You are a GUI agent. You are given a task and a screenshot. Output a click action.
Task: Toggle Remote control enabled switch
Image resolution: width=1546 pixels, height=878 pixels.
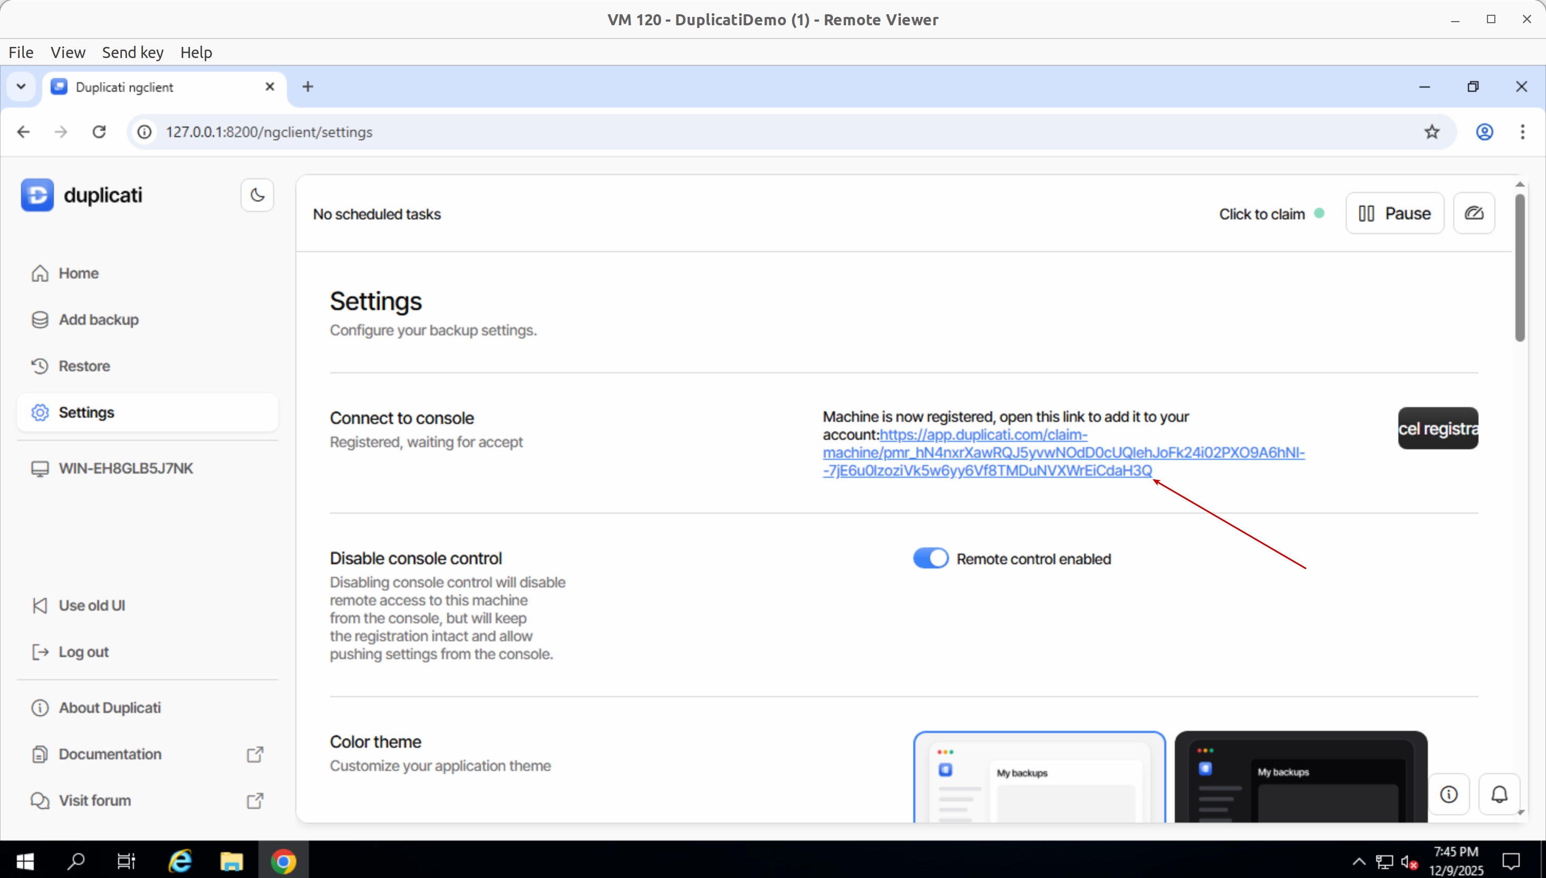(x=930, y=558)
